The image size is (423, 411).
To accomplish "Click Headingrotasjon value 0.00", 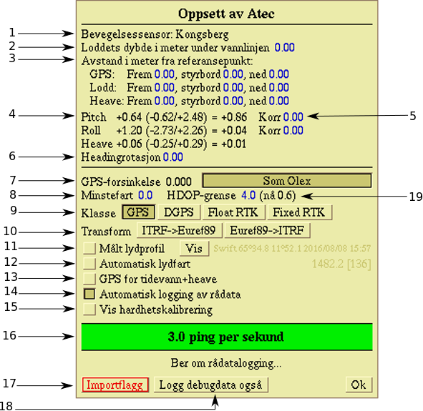I will tap(173, 157).
